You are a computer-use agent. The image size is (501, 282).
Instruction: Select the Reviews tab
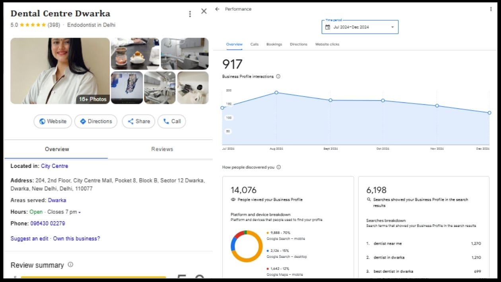click(162, 149)
